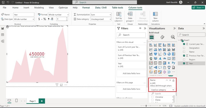This screenshot has width=206, height=108.
Task: Choose the donut chart visual
Action: pos(169,54)
